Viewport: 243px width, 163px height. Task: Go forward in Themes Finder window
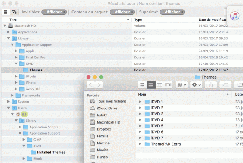[99, 84]
